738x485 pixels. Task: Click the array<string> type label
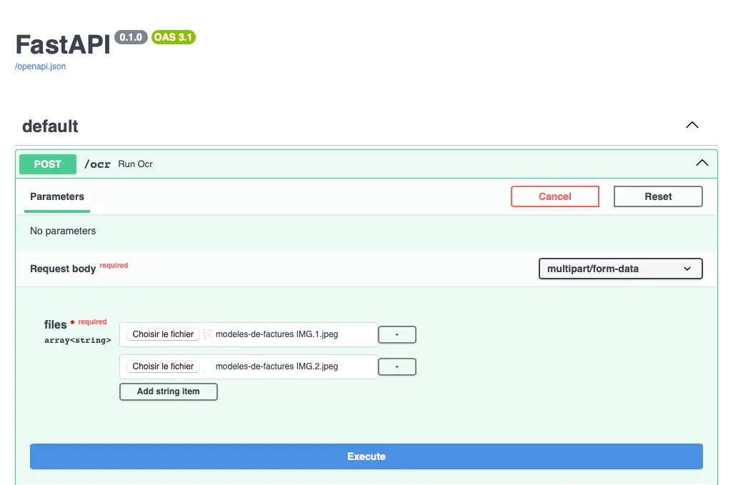point(78,340)
